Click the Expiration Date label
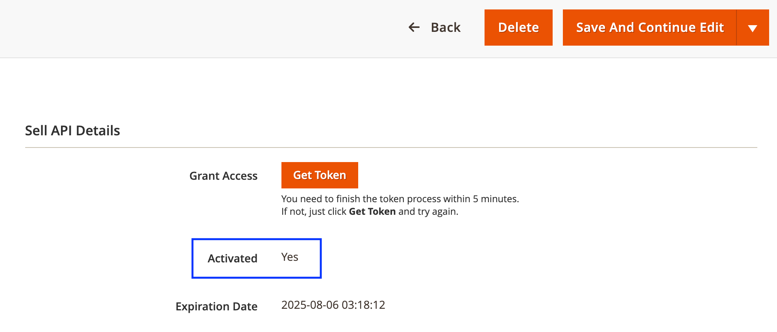Image resolution: width=777 pixels, height=332 pixels. click(217, 306)
